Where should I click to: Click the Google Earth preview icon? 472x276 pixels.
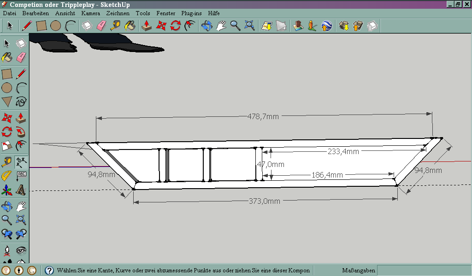point(327,26)
